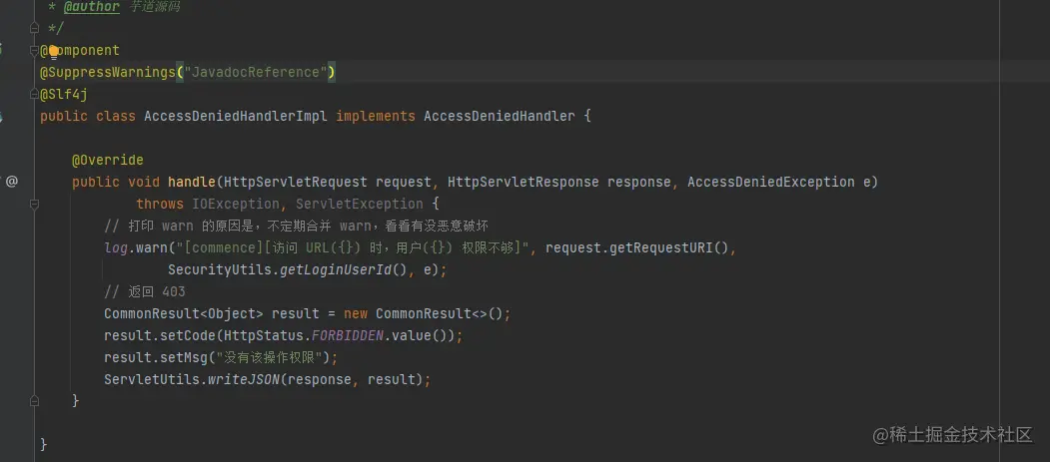Click ServletException in throws clause
The width and height of the screenshot is (1050, 462).
pyautogui.click(x=360, y=204)
